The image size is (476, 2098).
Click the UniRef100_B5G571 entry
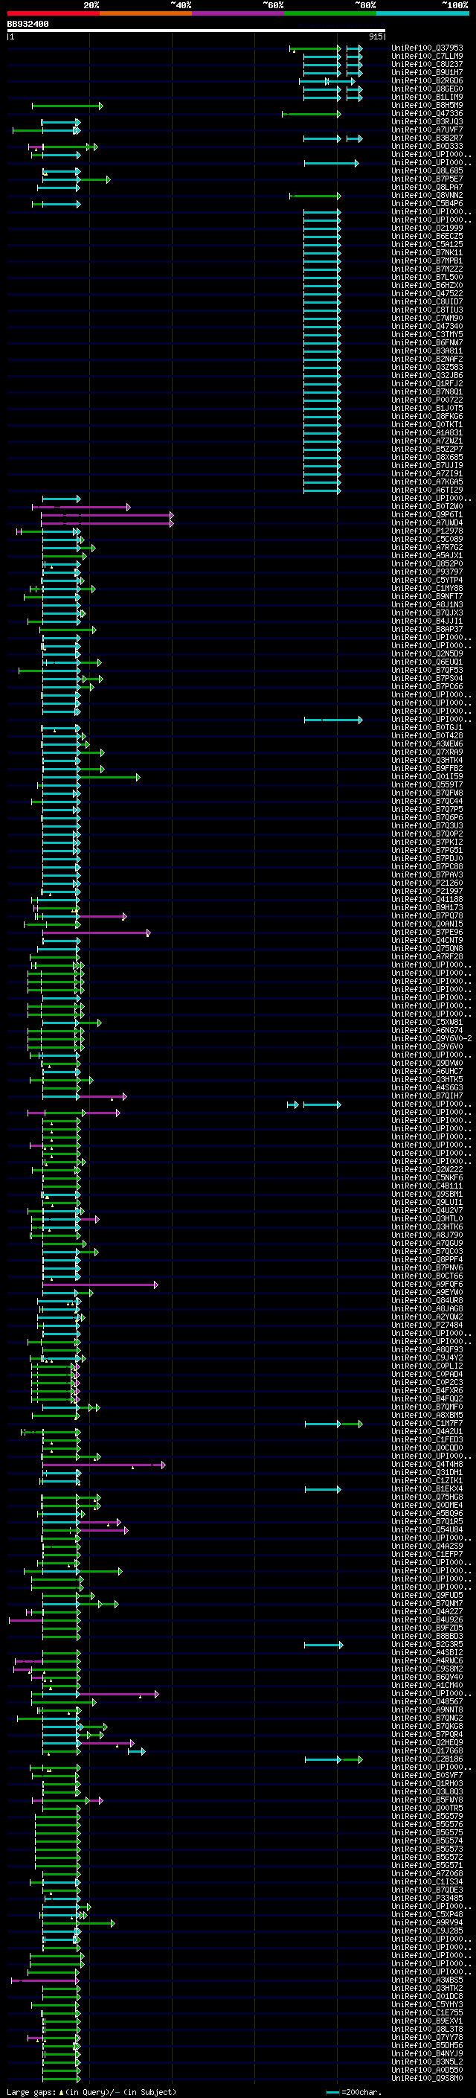click(x=427, y=1864)
